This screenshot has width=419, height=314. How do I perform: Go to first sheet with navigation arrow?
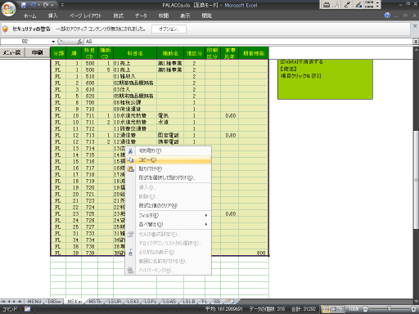3,302
